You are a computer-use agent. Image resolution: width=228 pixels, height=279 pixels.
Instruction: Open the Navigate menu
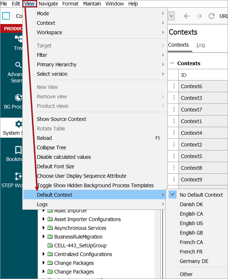(48, 4)
